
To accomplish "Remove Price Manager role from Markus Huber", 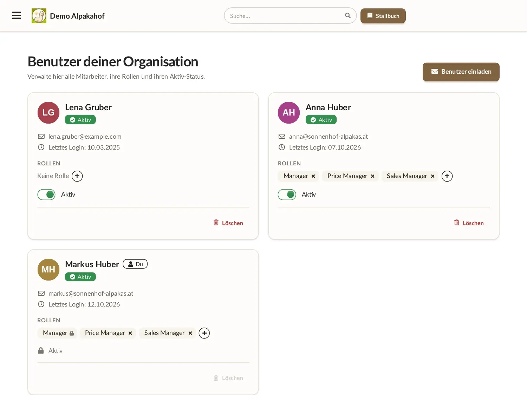I will click(130, 333).
